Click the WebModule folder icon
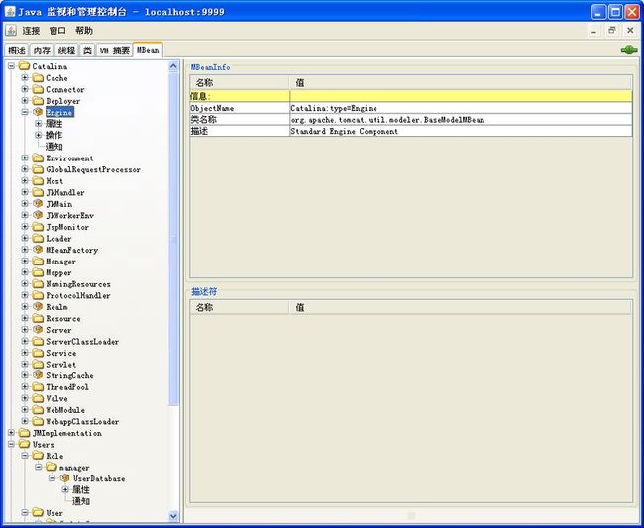The image size is (644, 528). pos(38,410)
